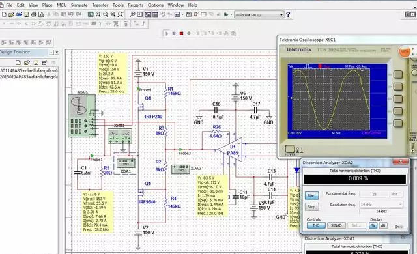Click the Undo icon in toolbar
Screen dimensions: 417x254
click(x=71, y=14)
